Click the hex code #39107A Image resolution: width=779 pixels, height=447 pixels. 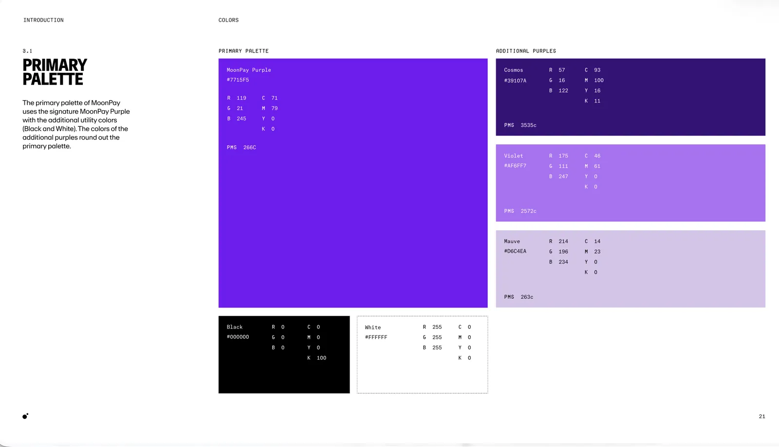tap(515, 81)
